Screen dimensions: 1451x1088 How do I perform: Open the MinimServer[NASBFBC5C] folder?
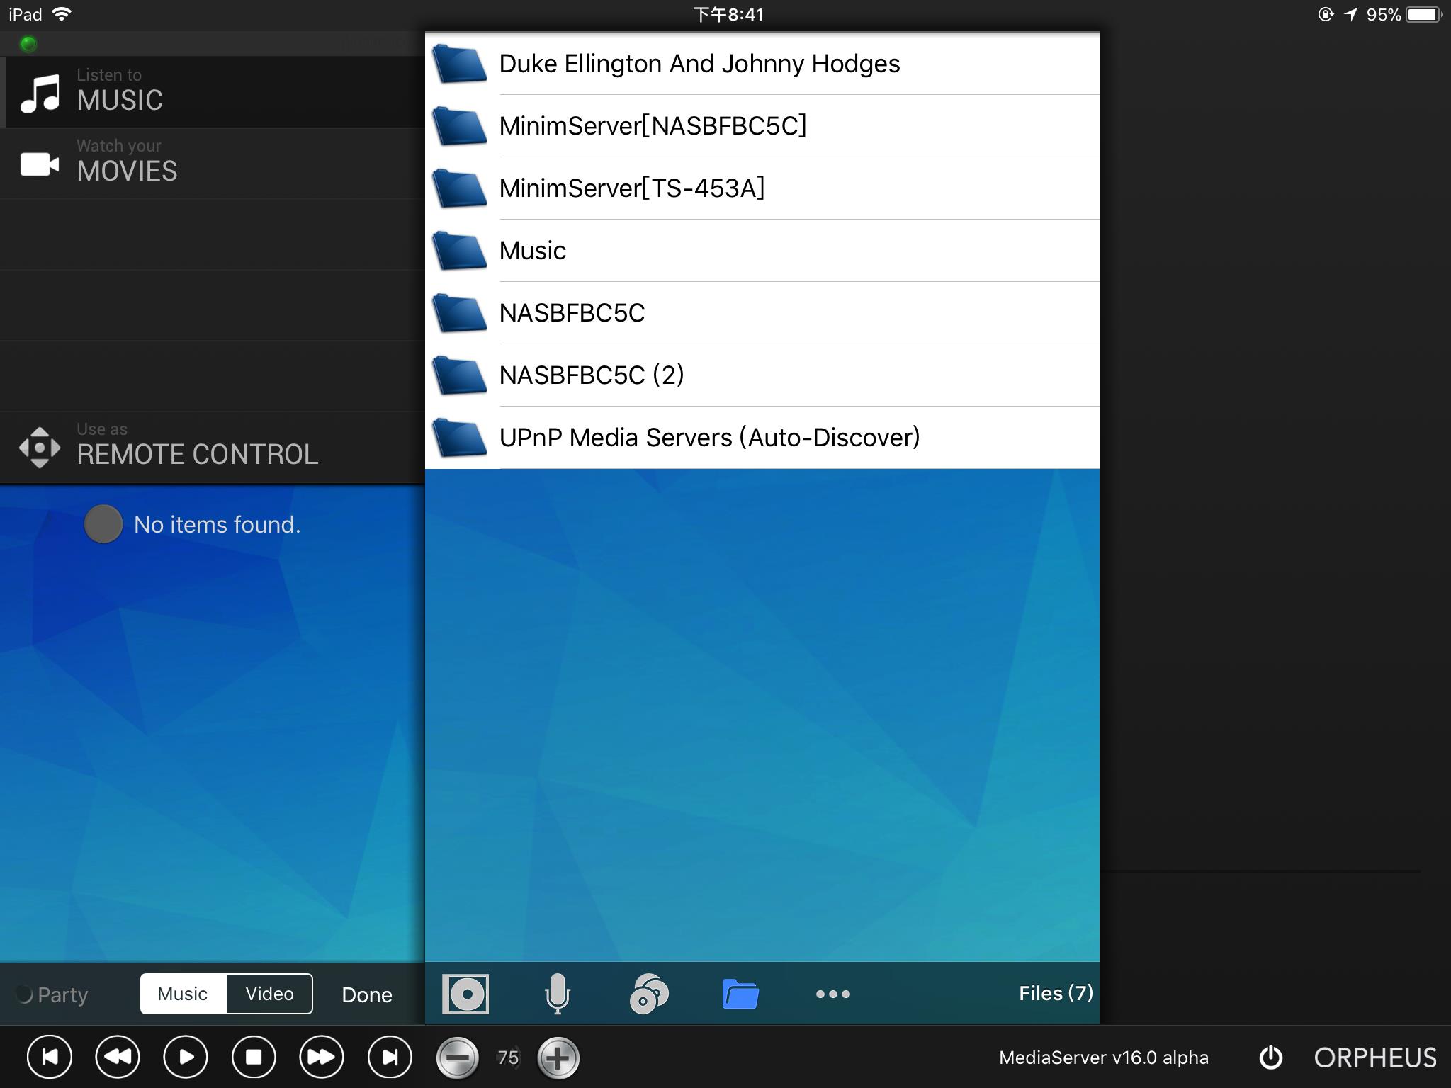click(762, 126)
